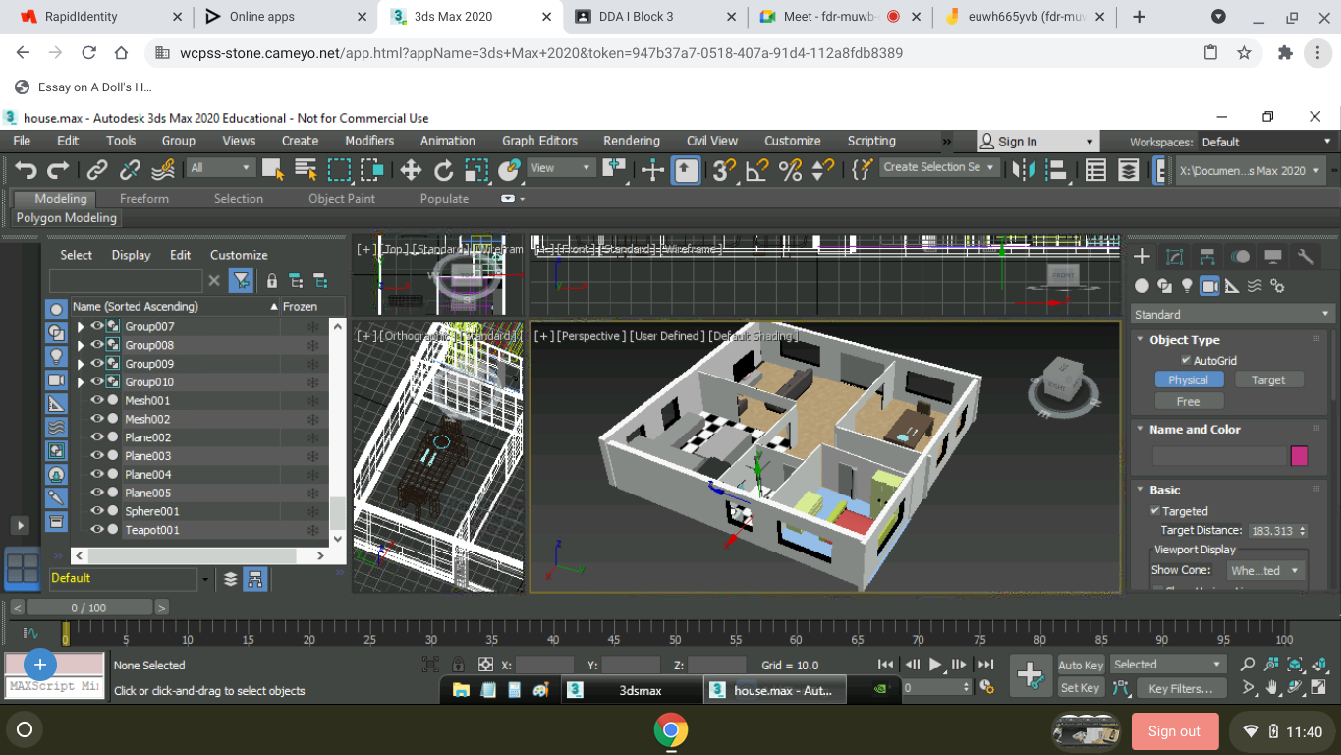Screen dimensions: 1341x755
Task: Activate the Select and Rotate tool
Action: click(443, 169)
